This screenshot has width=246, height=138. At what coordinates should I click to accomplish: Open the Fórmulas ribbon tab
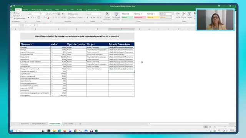pos(49,10)
